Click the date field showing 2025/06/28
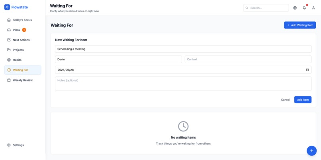The image size is (321, 160). click(x=183, y=70)
